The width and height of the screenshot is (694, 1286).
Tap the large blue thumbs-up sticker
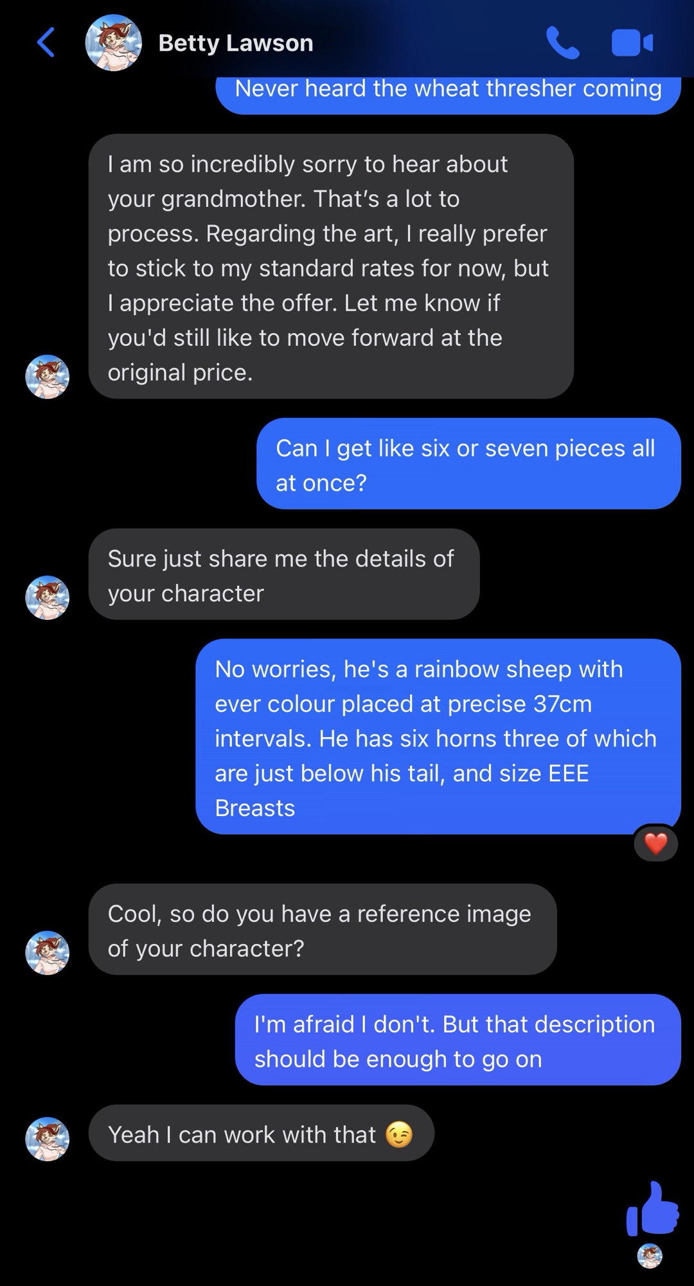coord(653,1209)
